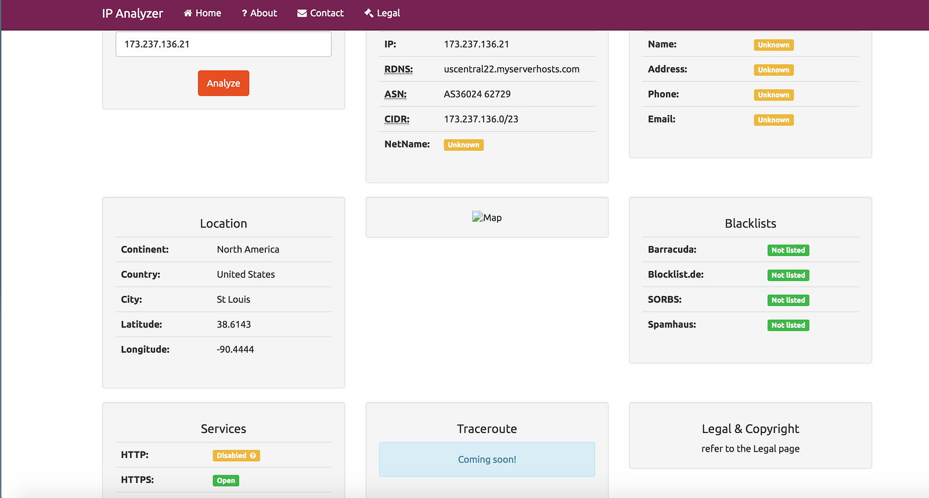The image size is (929, 498).
Task: Select the IP value 173.237.136.21 in results
Action: [477, 44]
